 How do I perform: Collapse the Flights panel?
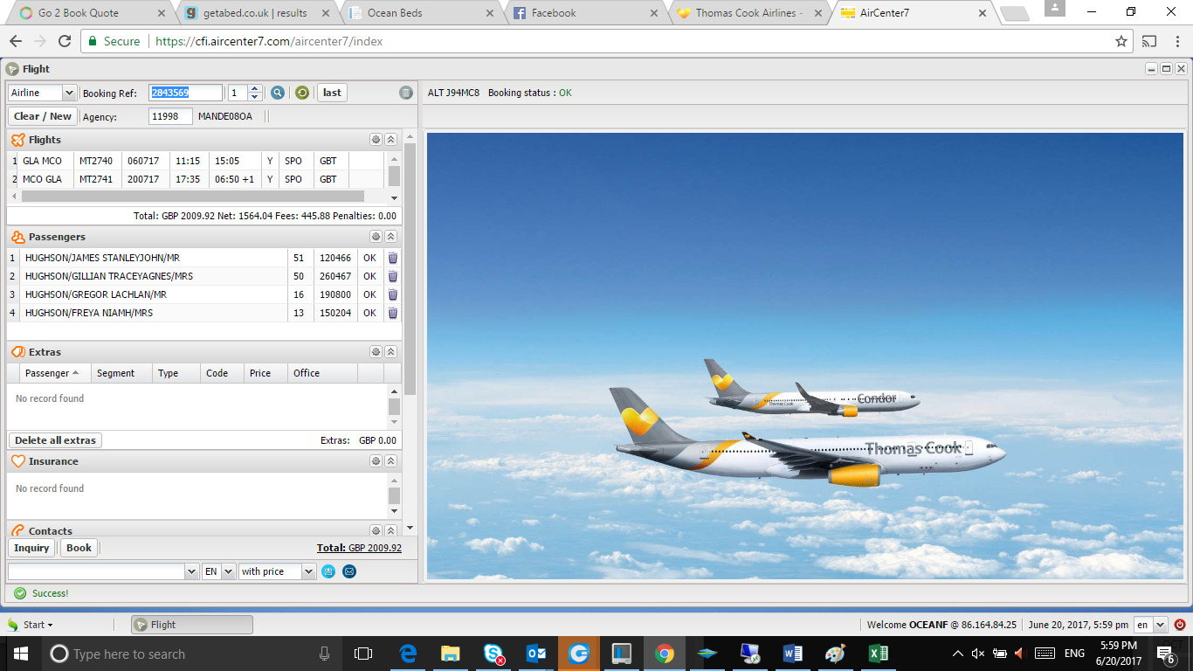pyautogui.click(x=391, y=140)
